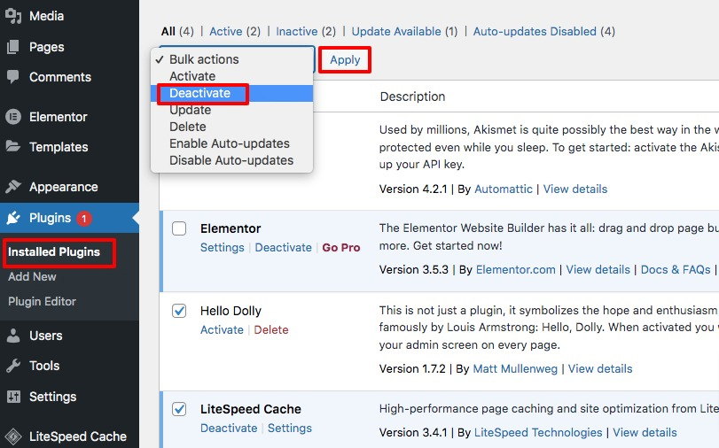Open LiteSpeed Cache plugin Settings link
This screenshot has height=448, width=719.
click(289, 428)
